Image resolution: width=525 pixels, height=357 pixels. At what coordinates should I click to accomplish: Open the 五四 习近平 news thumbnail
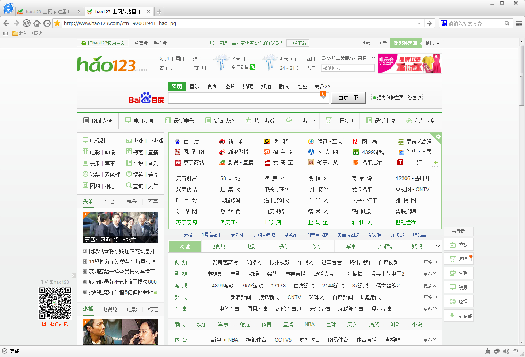(x=121, y=228)
